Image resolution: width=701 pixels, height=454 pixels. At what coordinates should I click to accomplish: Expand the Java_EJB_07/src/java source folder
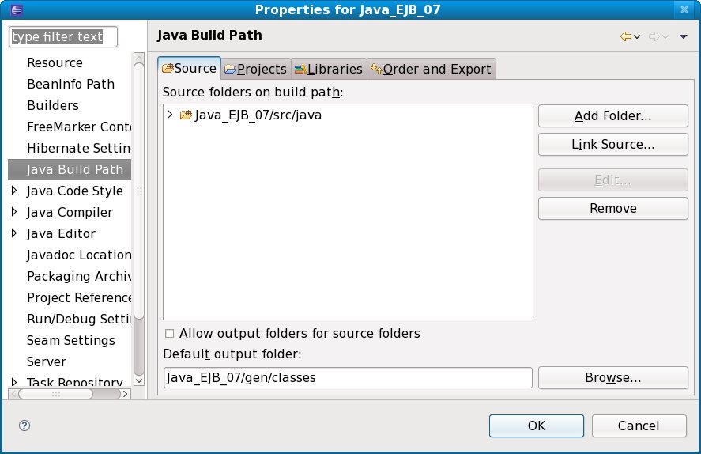(x=170, y=115)
